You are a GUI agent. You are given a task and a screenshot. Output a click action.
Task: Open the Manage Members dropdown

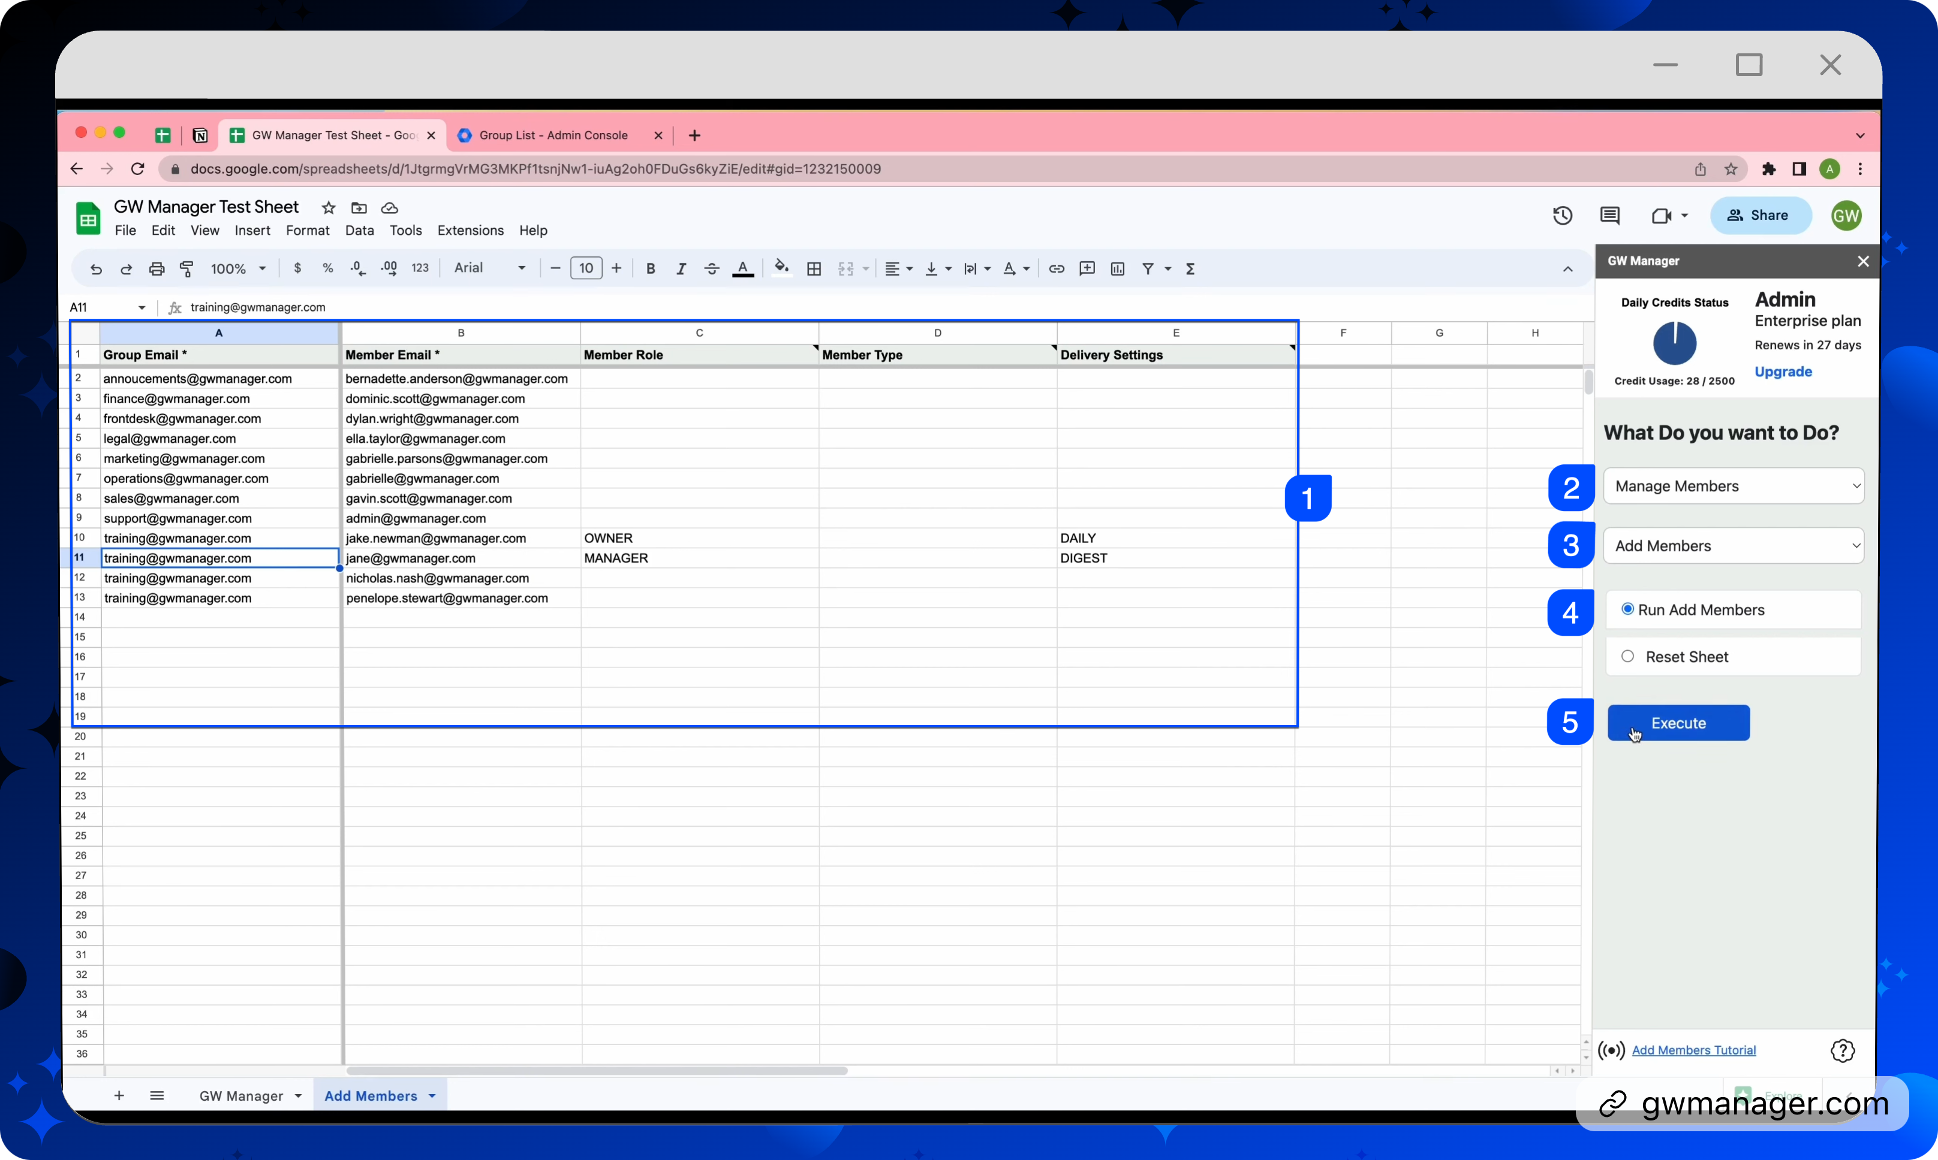[1733, 485]
